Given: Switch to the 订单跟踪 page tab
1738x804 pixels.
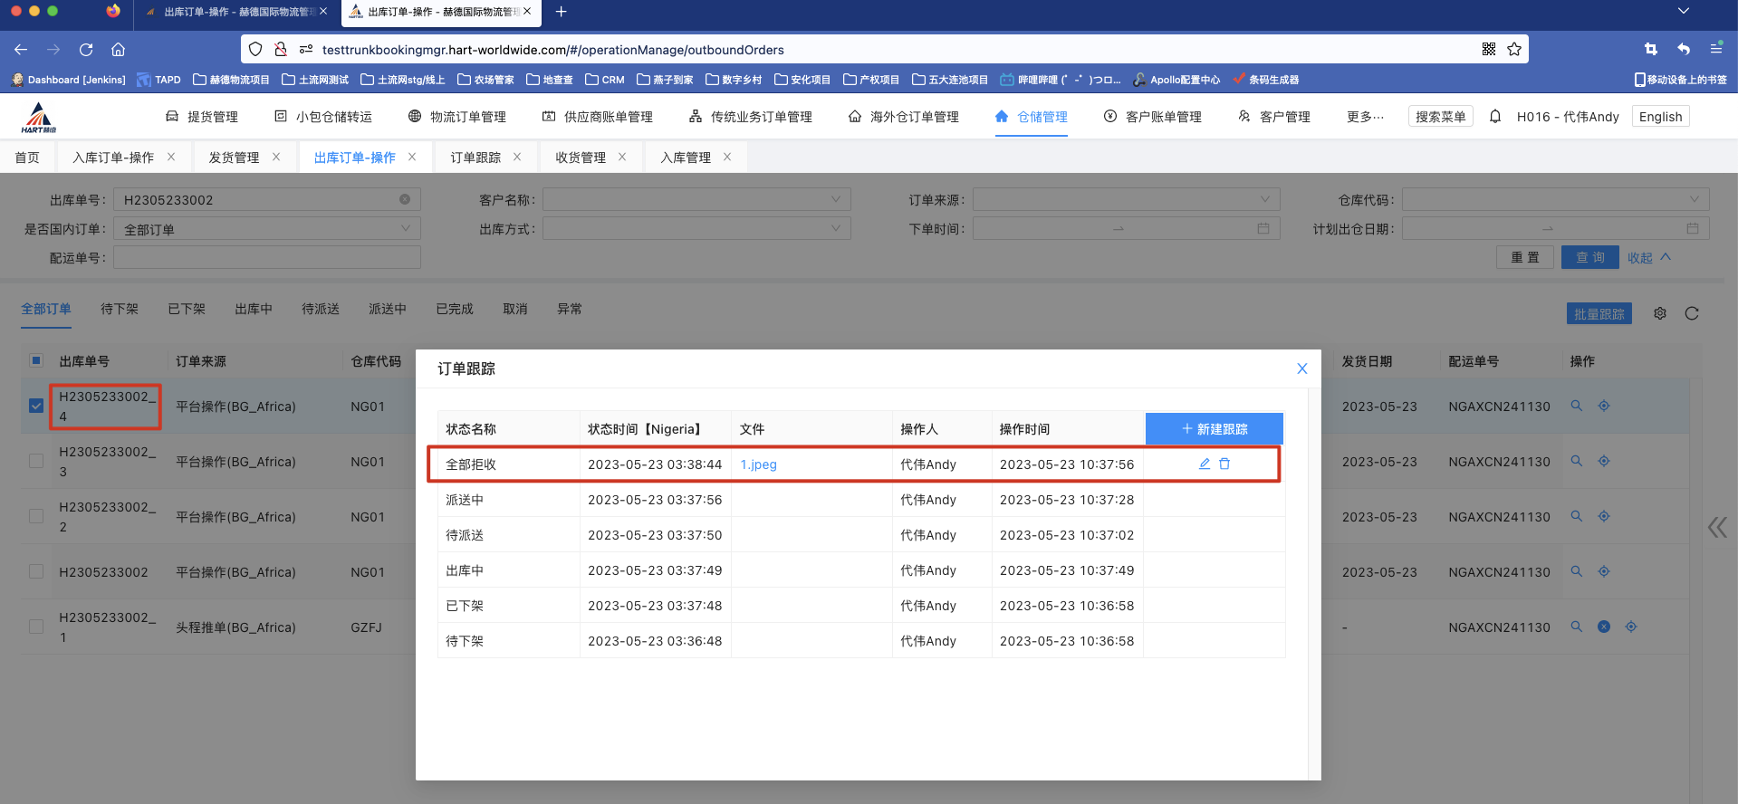Looking at the screenshot, I should [475, 158].
